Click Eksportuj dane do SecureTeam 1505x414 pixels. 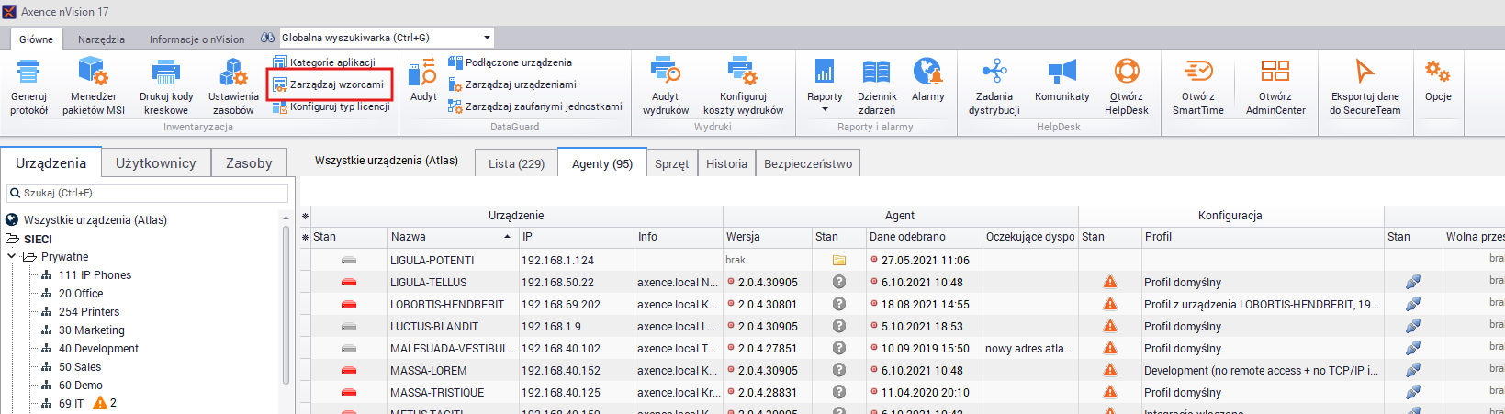(1365, 72)
